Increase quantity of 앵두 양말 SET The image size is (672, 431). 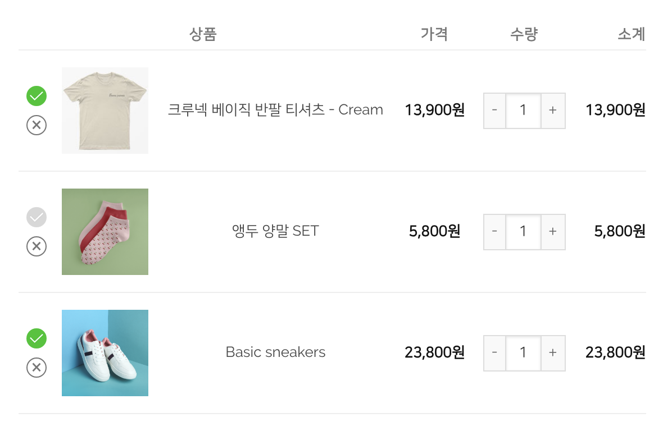[553, 232]
